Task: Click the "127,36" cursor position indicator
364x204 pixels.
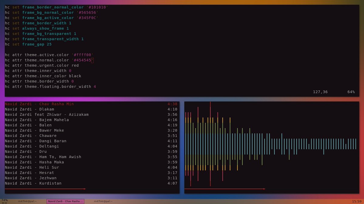Action: point(320,92)
